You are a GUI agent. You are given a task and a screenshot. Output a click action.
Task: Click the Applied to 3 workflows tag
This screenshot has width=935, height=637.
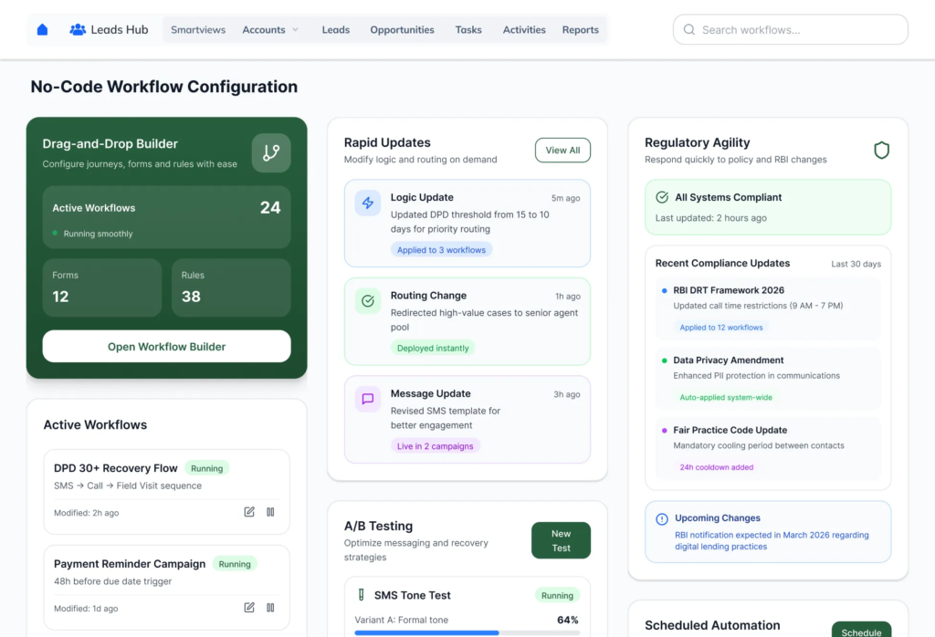point(441,250)
